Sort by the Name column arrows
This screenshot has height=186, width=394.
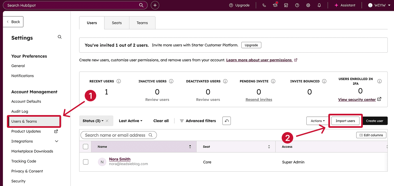point(190,147)
